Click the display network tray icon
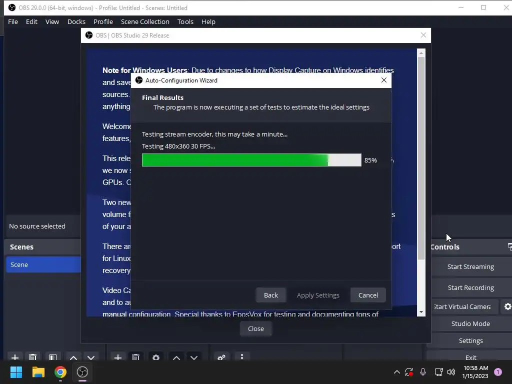The image size is (512, 384). click(438, 372)
